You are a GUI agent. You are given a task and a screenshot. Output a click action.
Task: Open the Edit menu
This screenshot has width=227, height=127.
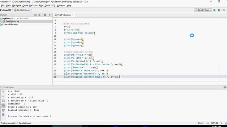(x=2, y=6)
